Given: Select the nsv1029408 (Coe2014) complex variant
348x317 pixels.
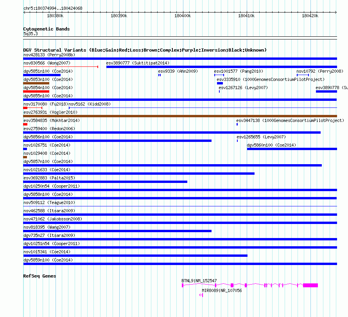Looking at the screenshot, I should point(25,157).
